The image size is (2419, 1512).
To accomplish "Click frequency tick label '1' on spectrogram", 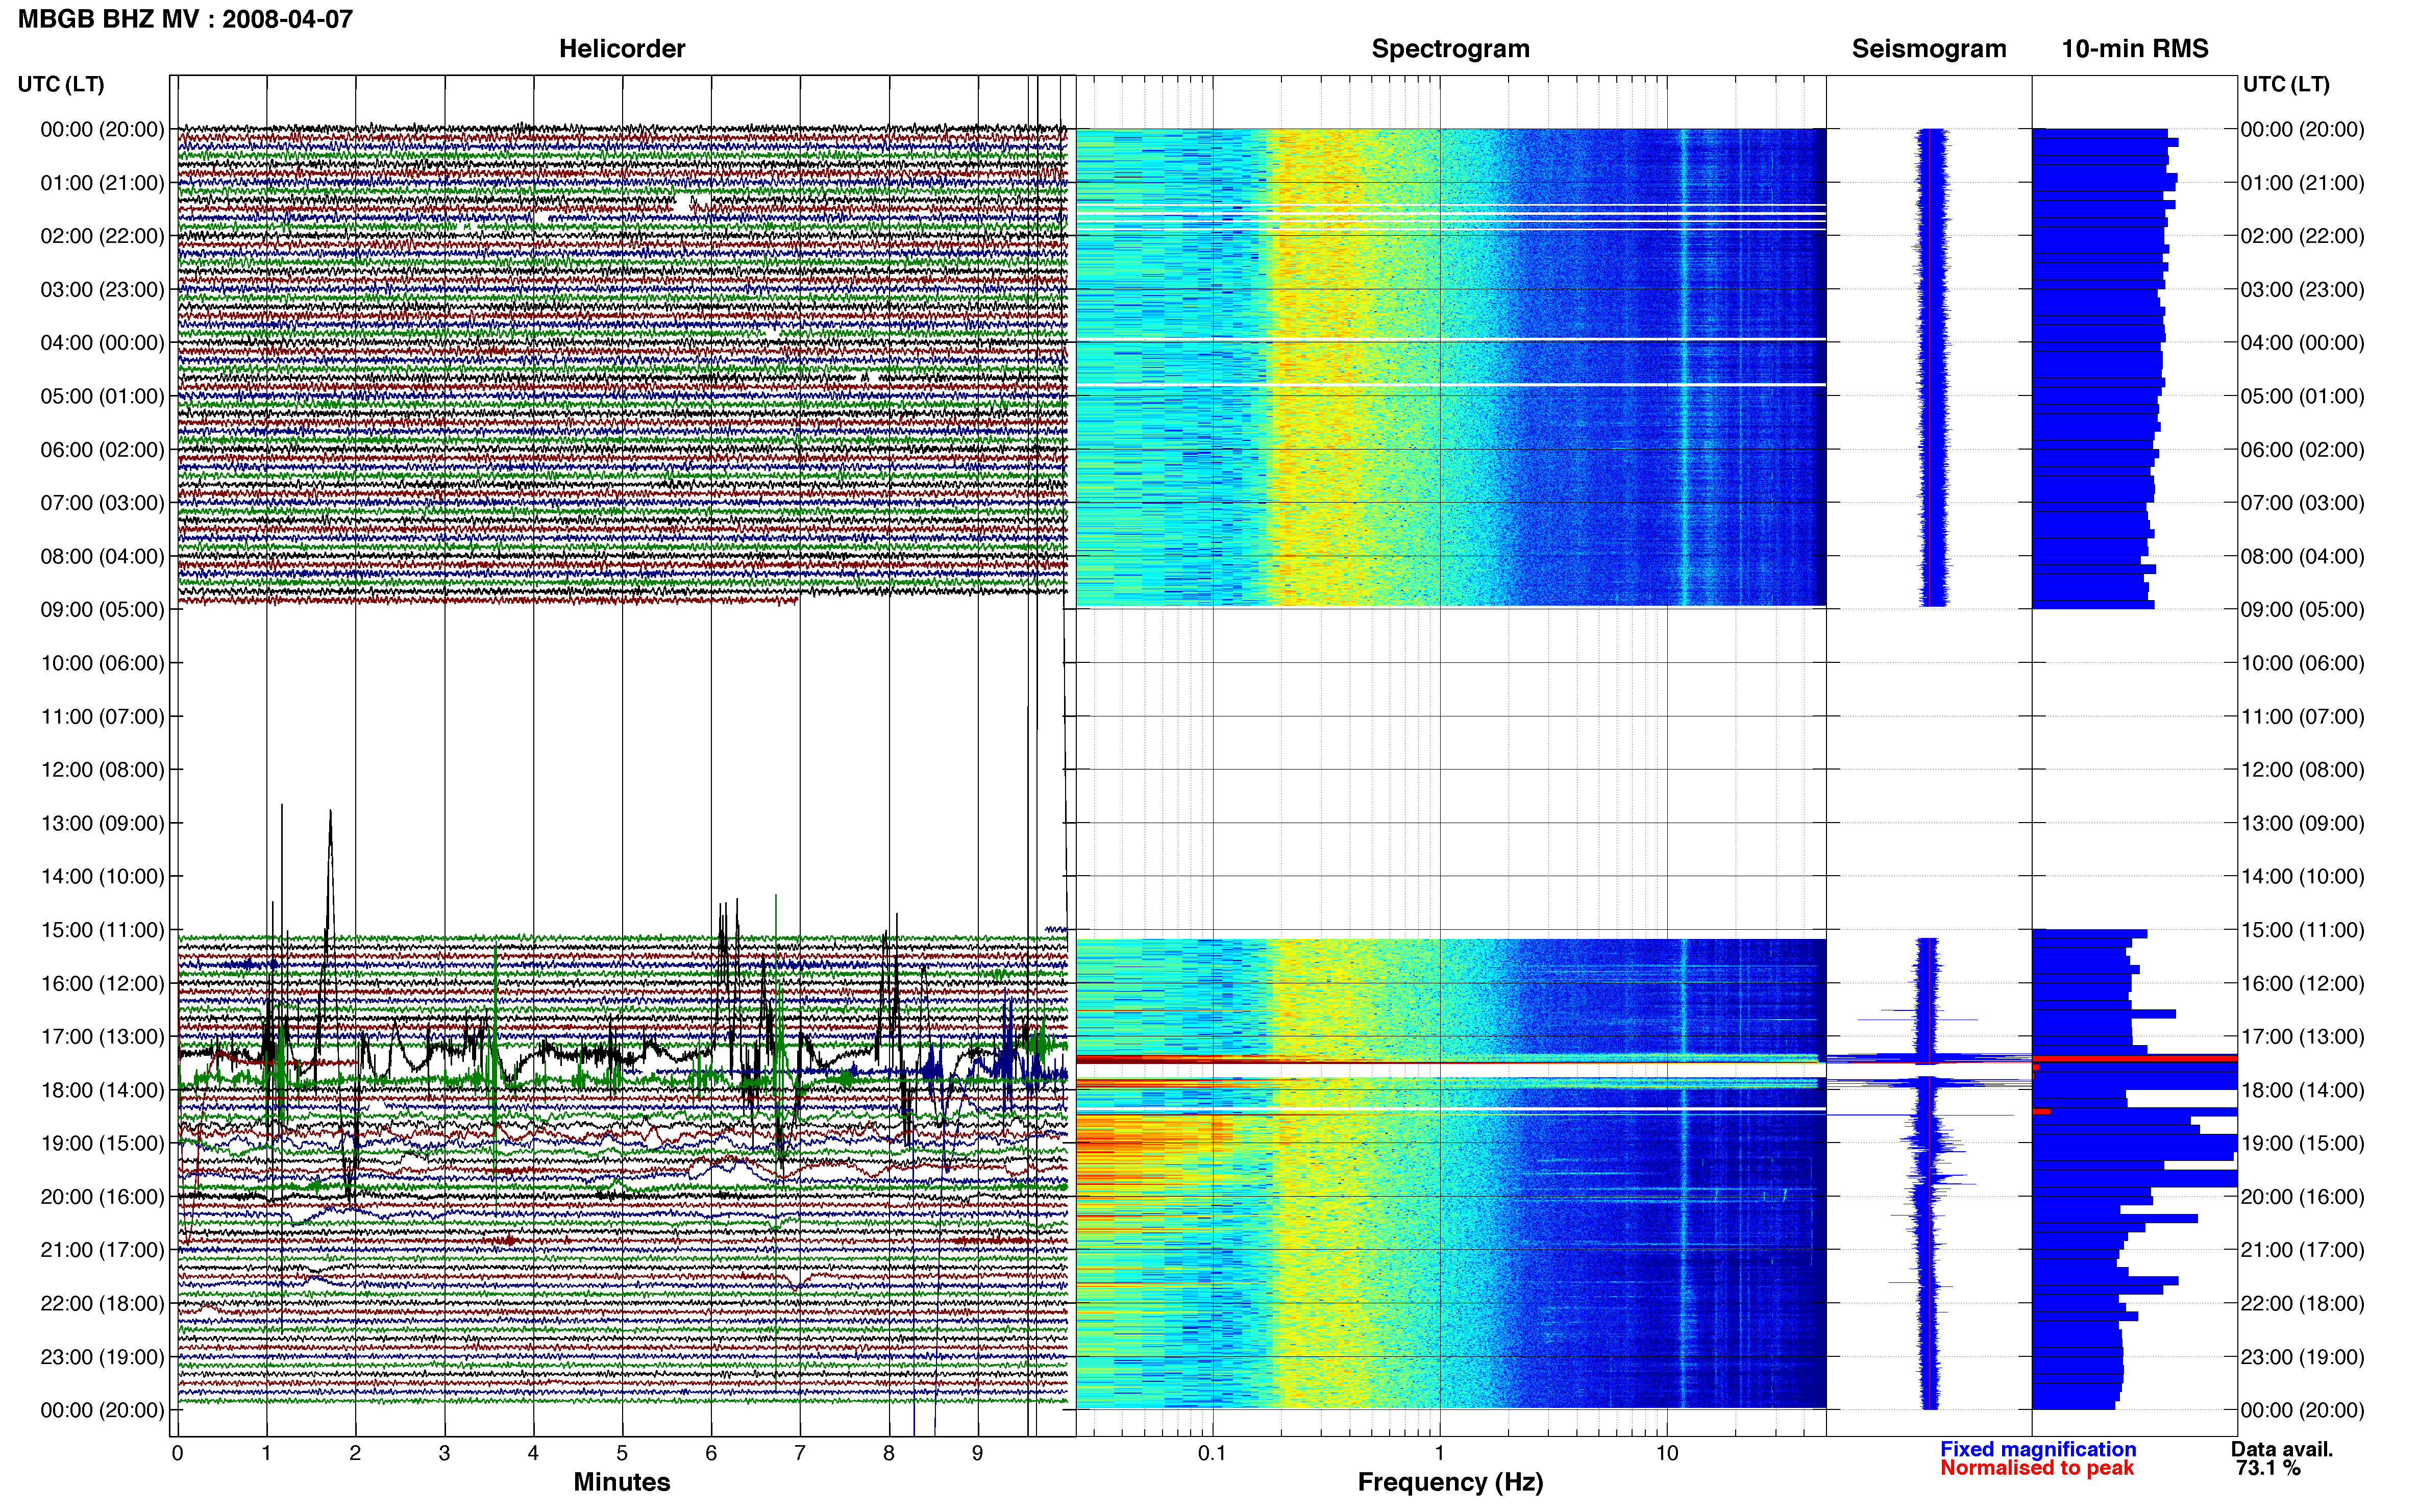I will [x=1439, y=1453].
